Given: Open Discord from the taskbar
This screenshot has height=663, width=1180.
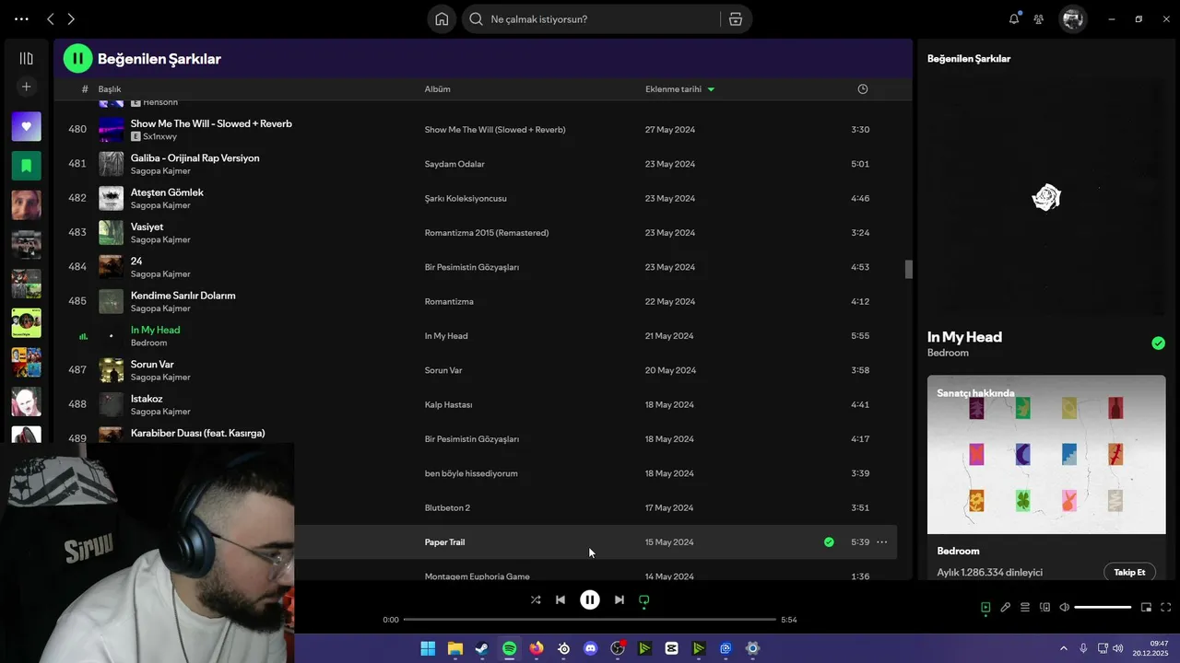Looking at the screenshot, I should click(x=591, y=648).
